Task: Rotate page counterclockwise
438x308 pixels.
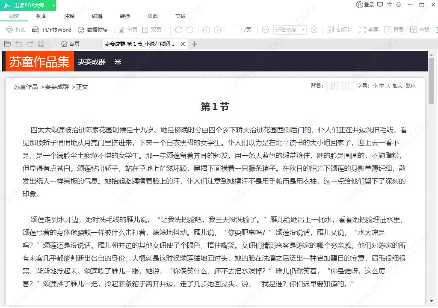Action: [x=190, y=30]
